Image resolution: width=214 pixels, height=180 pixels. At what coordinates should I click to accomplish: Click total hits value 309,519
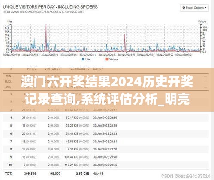pyautogui.click(x=30, y=174)
